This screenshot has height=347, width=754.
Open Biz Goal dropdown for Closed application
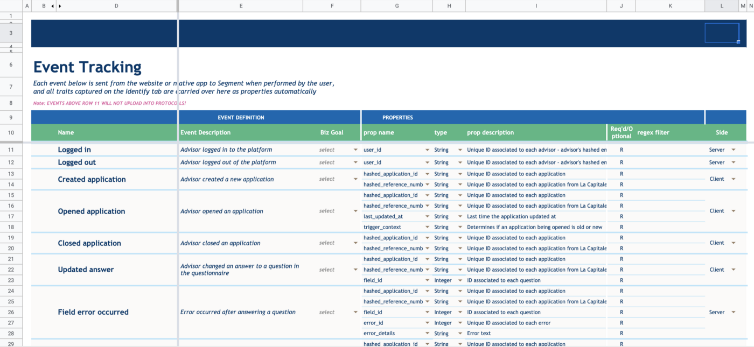tap(355, 243)
